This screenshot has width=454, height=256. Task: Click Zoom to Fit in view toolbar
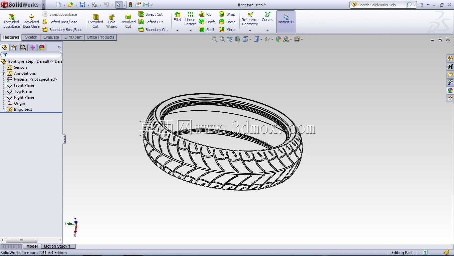point(214,39)
